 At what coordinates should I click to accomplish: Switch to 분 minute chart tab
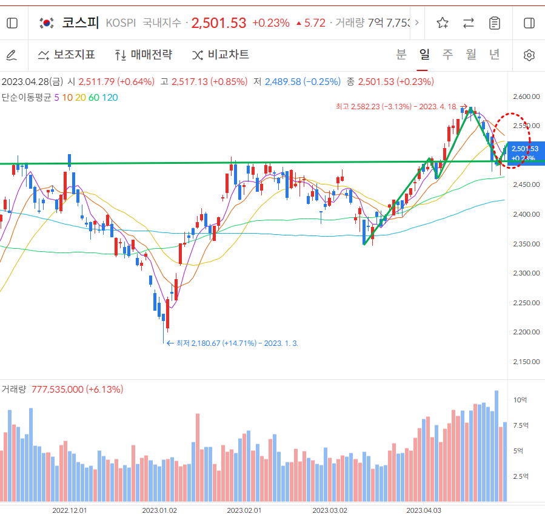[401, 54]
